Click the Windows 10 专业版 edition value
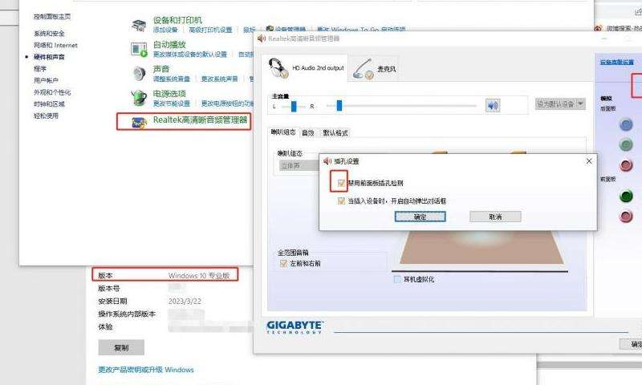Viewport: 642px width, 385px height. pyautogui.click(x=199, y=276)
